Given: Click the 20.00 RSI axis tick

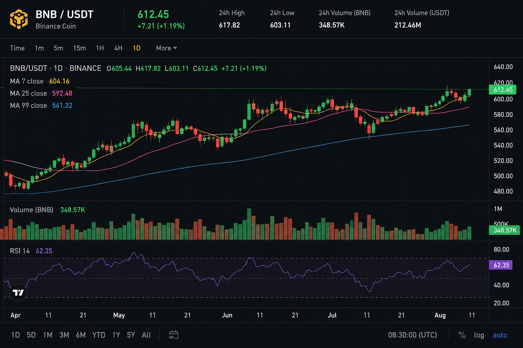Looking at the screenshot, I should 501,303.
